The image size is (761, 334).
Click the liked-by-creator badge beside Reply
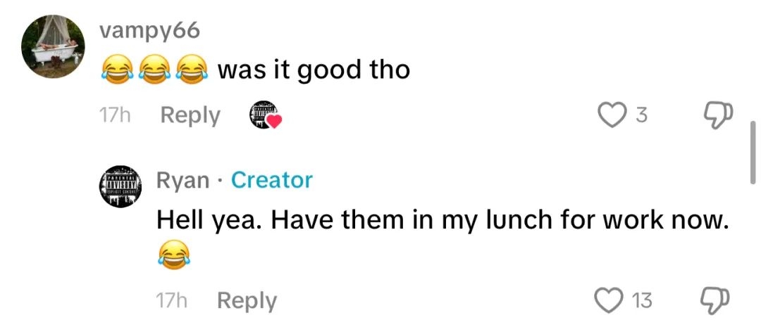click(266, 116)
